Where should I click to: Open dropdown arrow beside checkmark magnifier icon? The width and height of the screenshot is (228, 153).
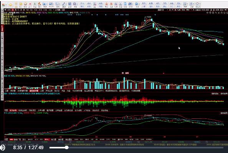point(77,4)
